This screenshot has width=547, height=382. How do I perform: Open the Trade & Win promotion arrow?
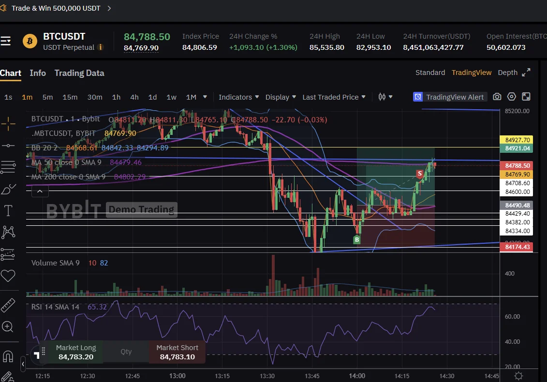pos(109,8)
